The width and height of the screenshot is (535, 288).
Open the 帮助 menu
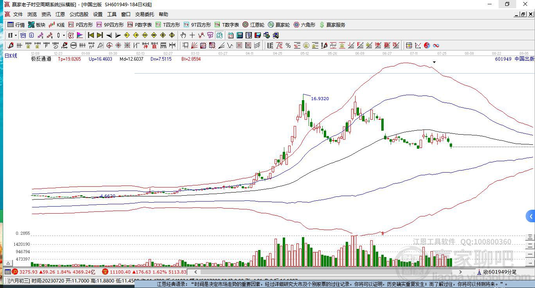(163, 14)
